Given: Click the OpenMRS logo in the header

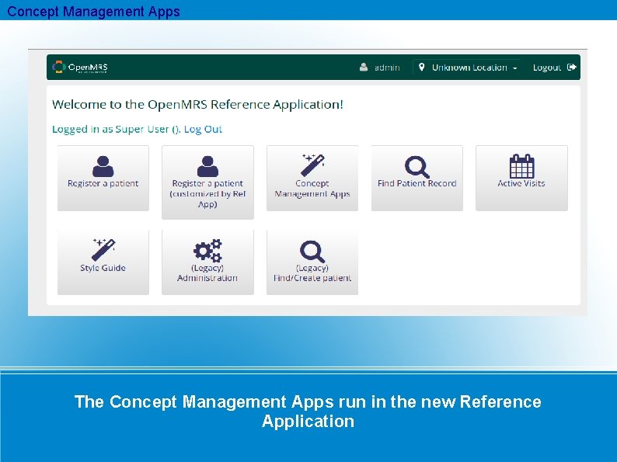Looking at the screenshot, I should pos(80,68).
